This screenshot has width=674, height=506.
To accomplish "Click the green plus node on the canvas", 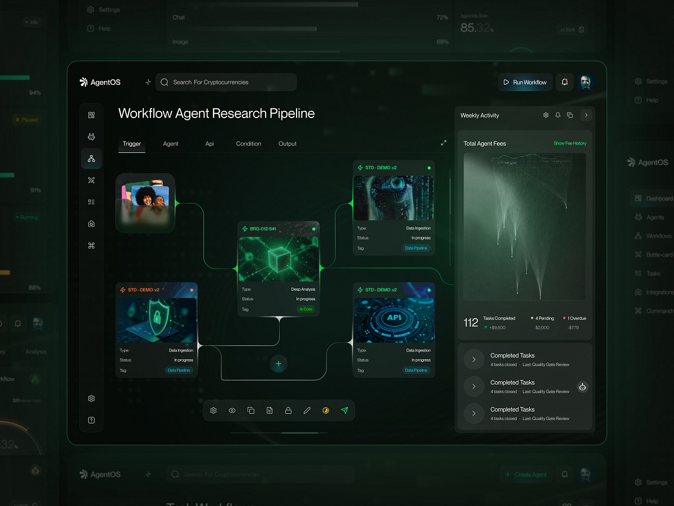I will [279, 364].
